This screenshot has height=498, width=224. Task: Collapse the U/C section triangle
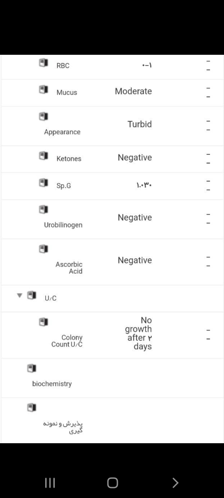tap(19, 296)
